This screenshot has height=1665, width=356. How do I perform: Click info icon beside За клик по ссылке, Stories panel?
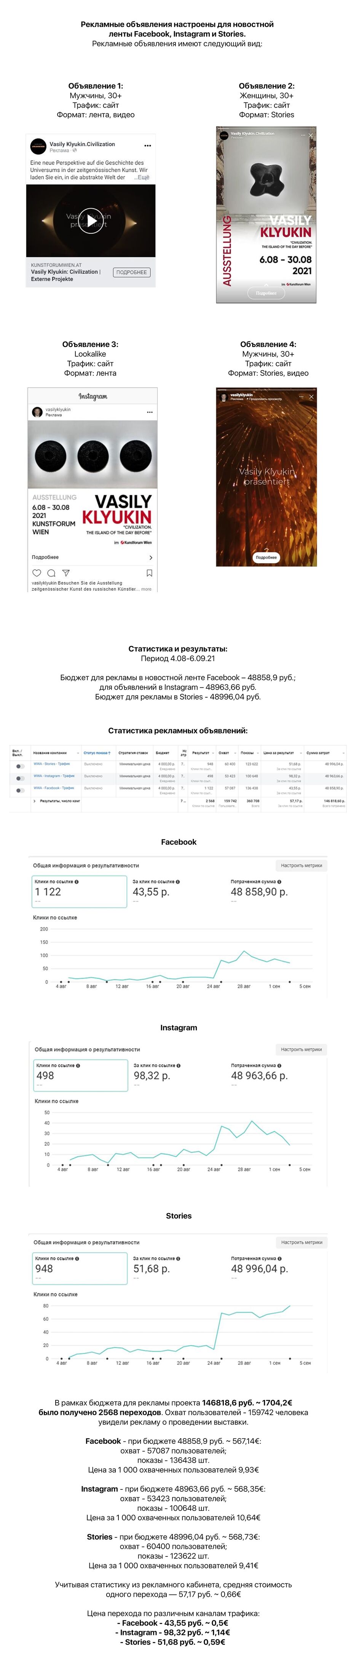coord(178,1258)
